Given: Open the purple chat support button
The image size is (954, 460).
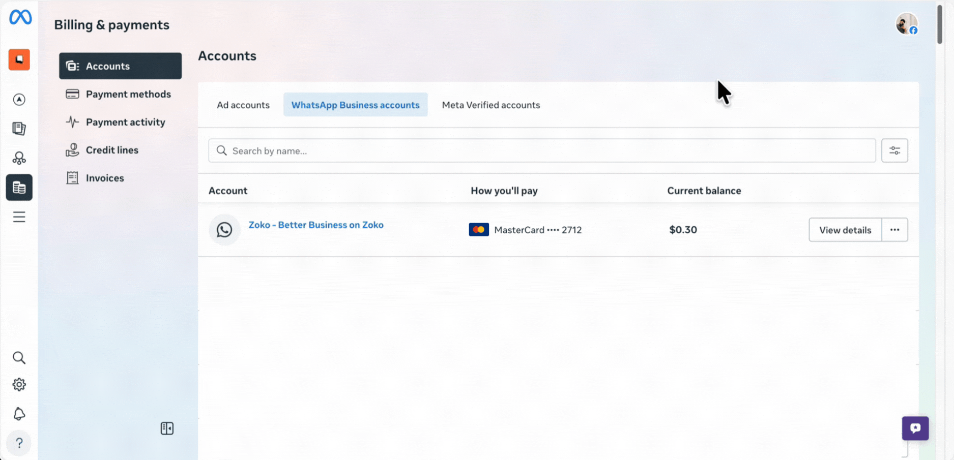Looking at the screenshot, I should coord(915,428).
